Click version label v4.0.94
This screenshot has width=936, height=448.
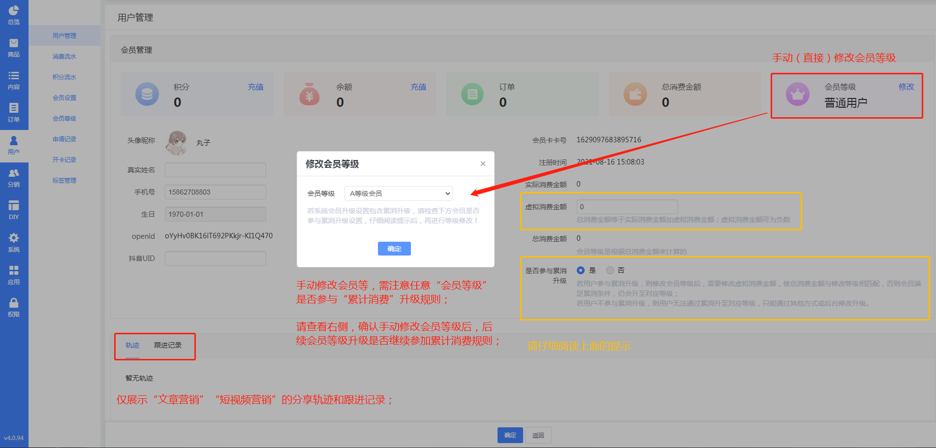tap(14, 438)
